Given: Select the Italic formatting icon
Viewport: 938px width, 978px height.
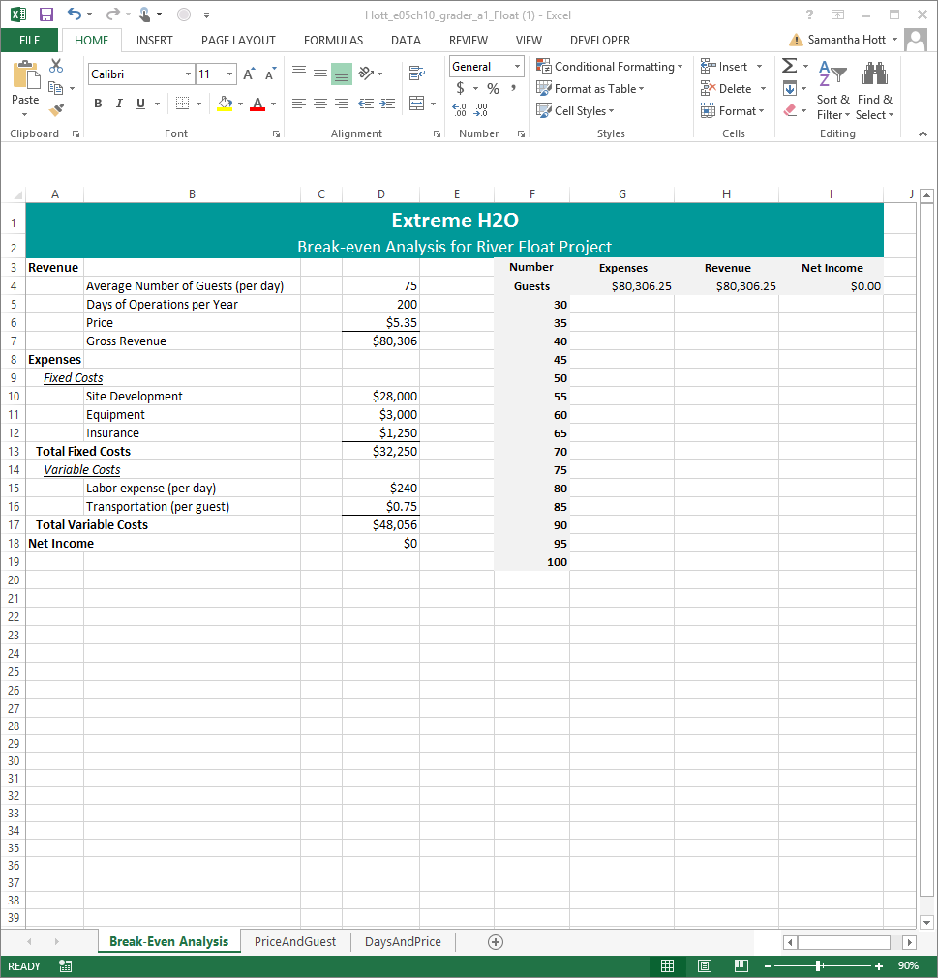Looking at the screenshot, I should tap(118, 102).
